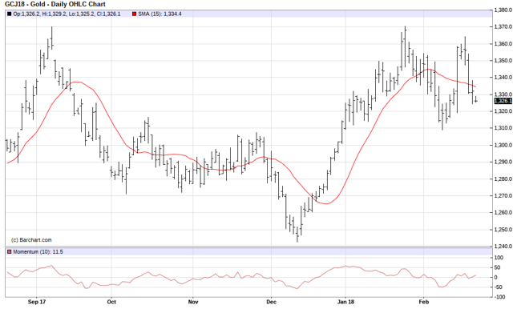Screen dimensions: 513x317
Task: Click the 'Op:1,326.2' open value text
Action: coord(26,14)
